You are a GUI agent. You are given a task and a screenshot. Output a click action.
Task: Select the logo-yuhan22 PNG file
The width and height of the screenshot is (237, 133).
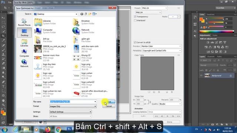pos(84,85)
